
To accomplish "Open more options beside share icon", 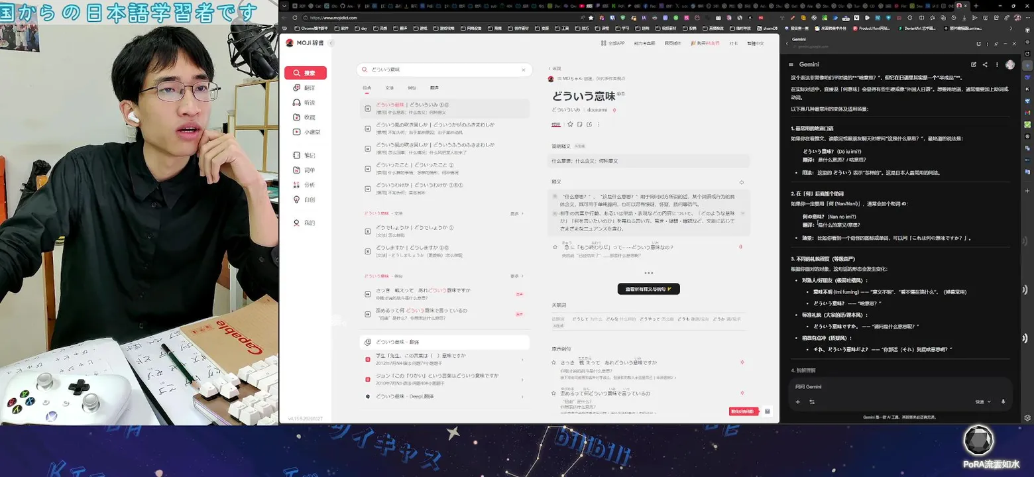I will coord(597,124).
